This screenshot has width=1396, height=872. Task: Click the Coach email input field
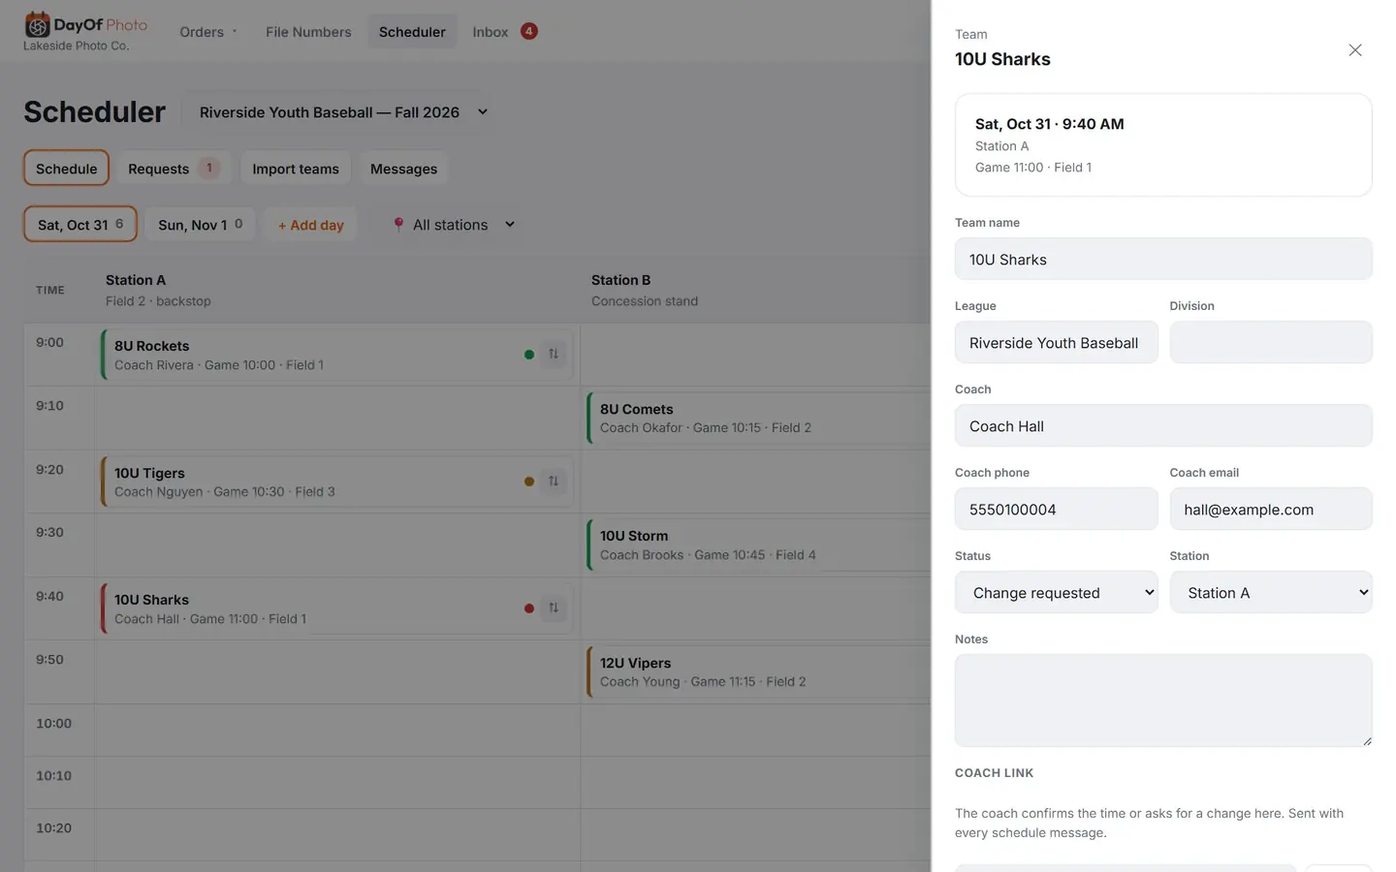click(x=1271, y=509)
